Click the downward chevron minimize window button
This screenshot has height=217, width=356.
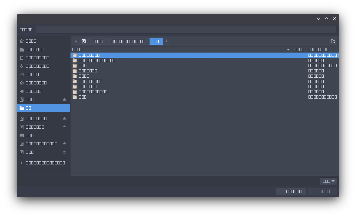pyautogui.click(x=319, y=19)
